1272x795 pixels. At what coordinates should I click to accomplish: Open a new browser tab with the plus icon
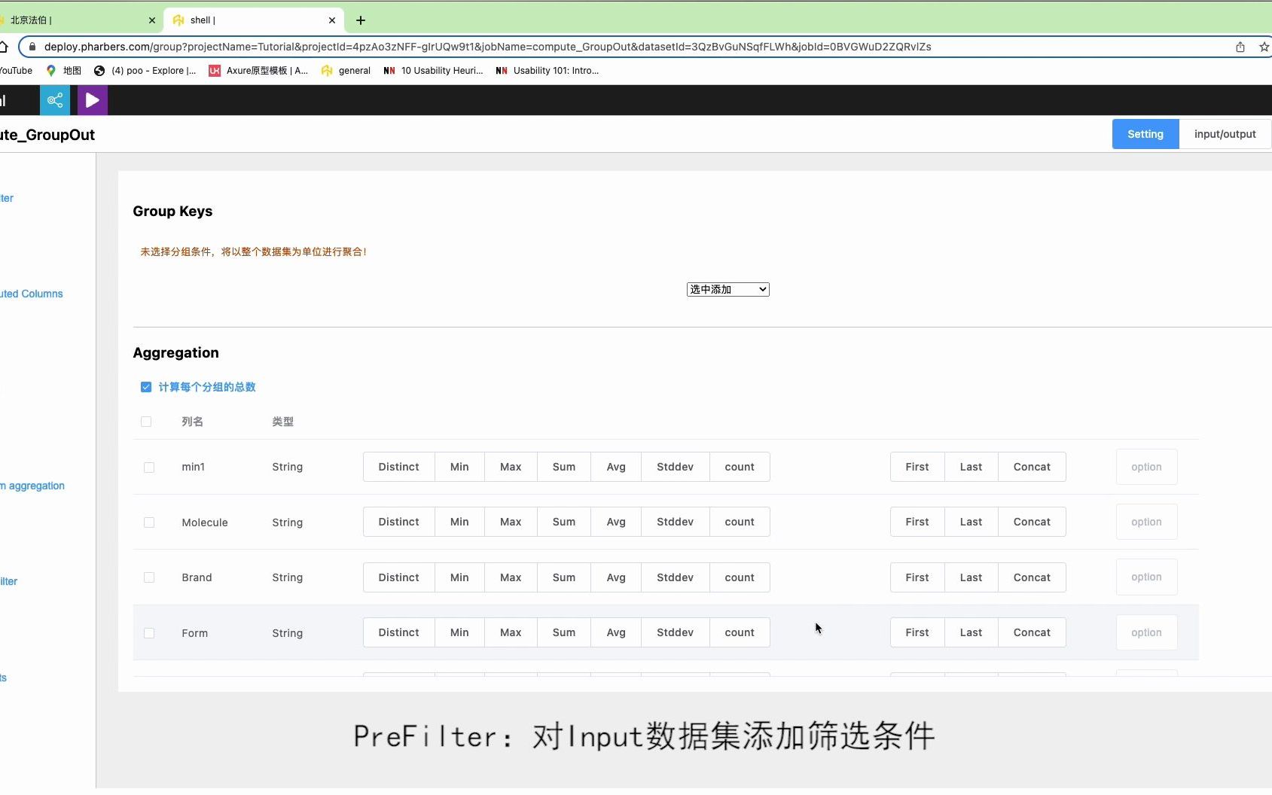pos(361,20)
